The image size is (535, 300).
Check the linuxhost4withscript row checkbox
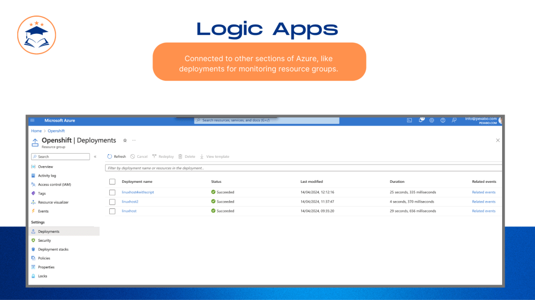[112, 193]
